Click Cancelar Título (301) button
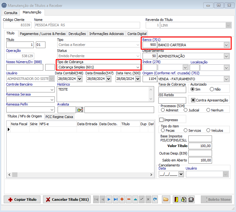236x212 pixels. click(67, 200)
